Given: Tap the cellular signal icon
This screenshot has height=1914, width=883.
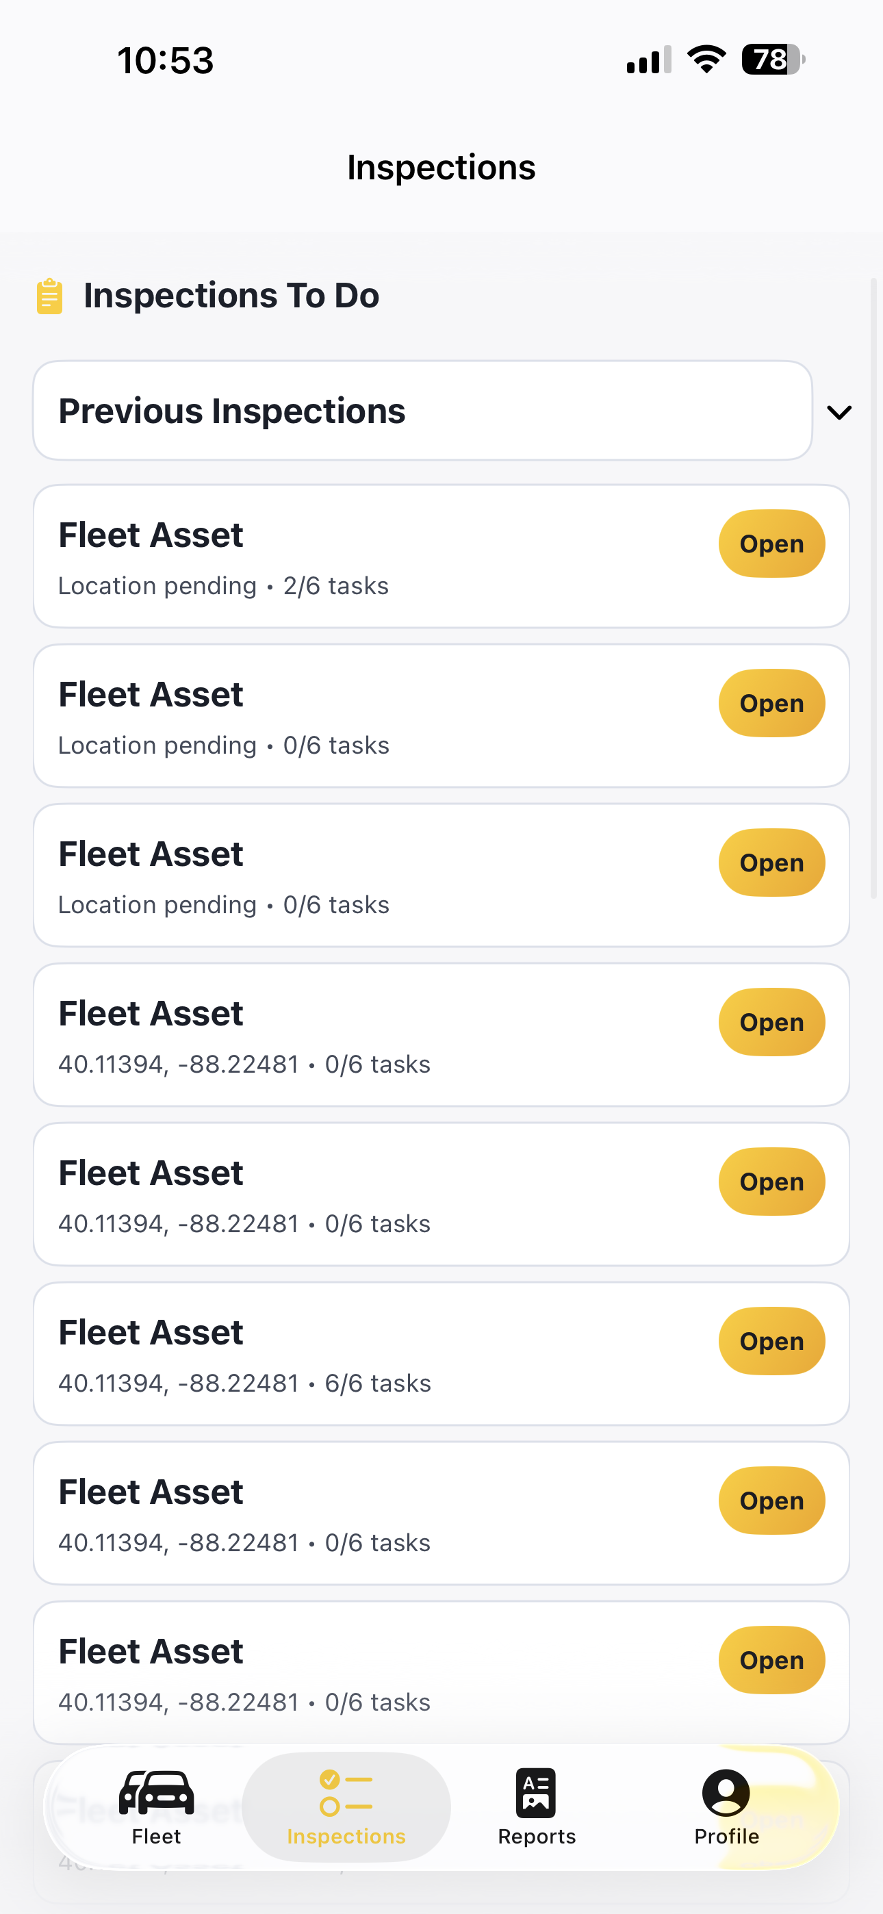Looking at the screenshot, I should [x=649, y=60].
